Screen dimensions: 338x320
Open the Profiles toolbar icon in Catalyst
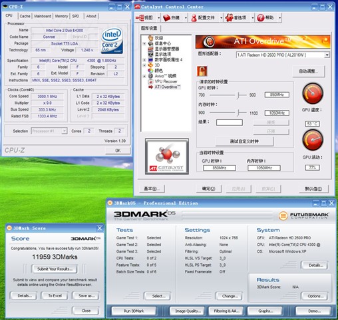pyautogui.click(x=194, y=18)
